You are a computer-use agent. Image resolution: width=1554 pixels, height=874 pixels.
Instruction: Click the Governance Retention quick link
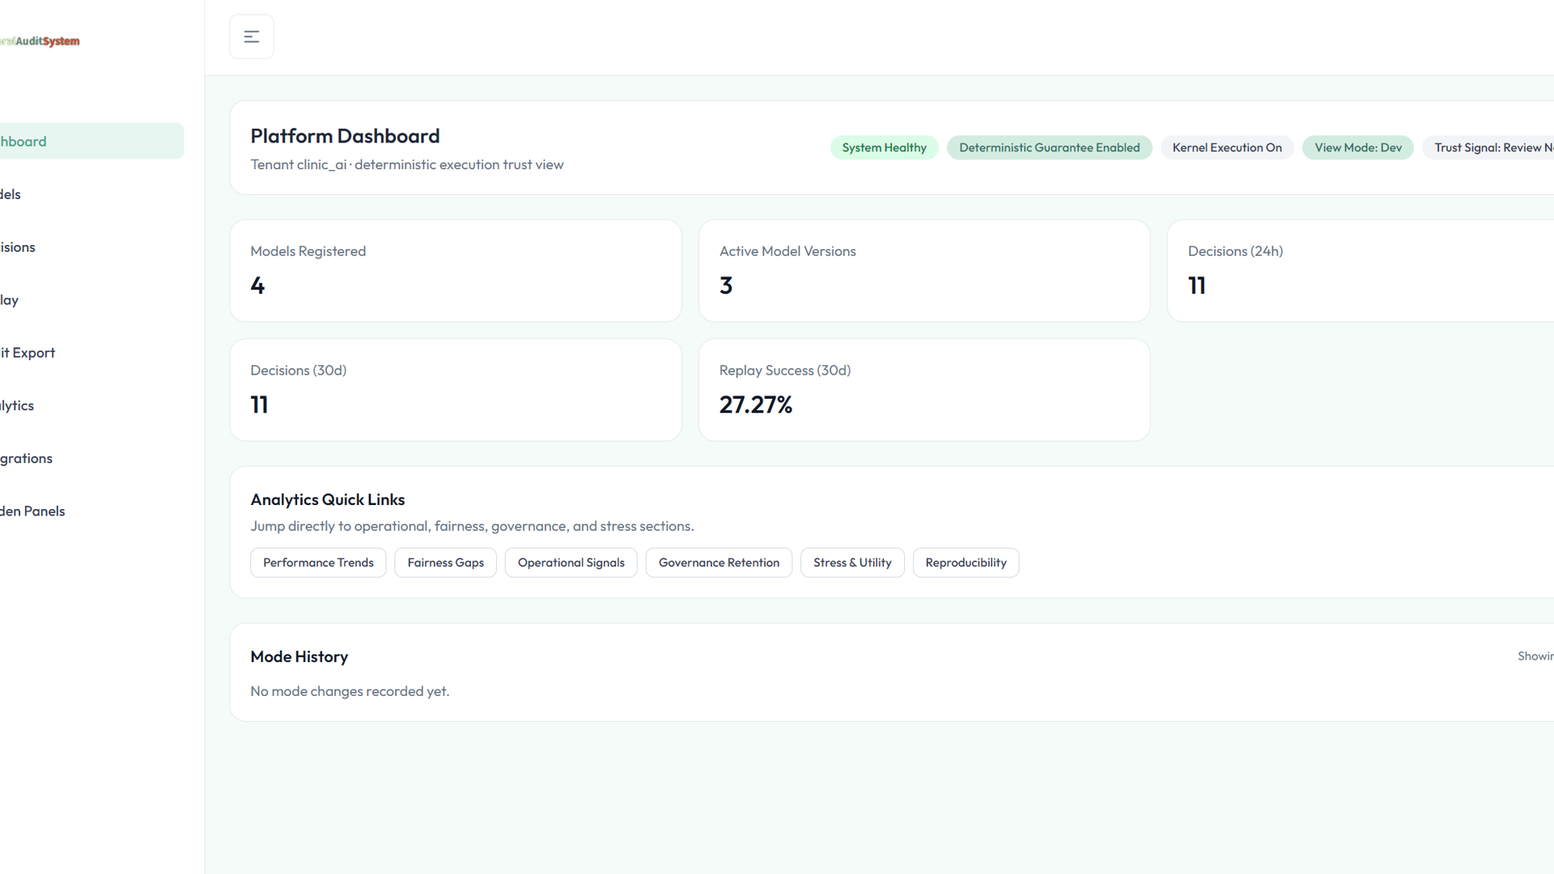[x=719, y=563]
